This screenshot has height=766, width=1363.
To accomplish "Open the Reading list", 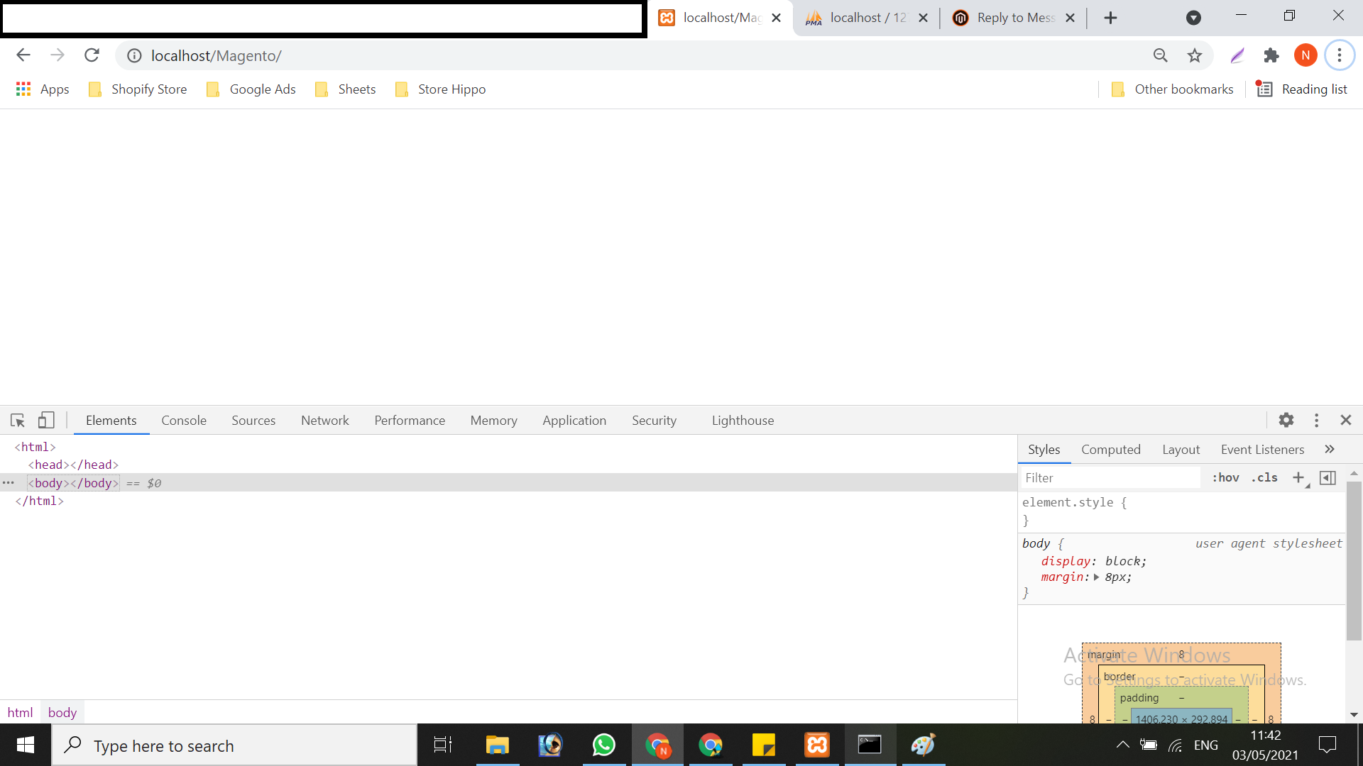I will tap(1303, 89).
